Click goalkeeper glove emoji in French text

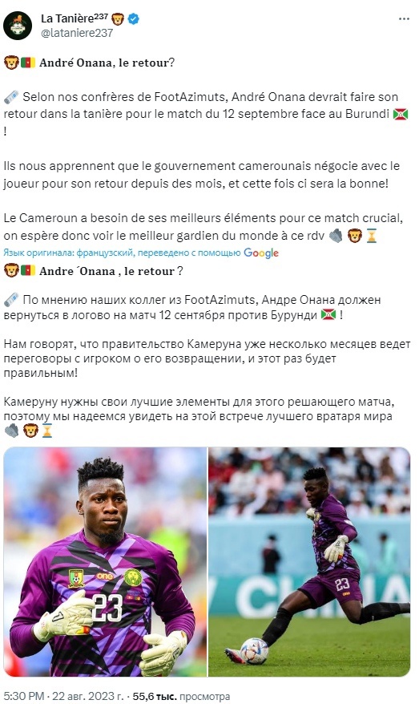click(x=336, y=235)
